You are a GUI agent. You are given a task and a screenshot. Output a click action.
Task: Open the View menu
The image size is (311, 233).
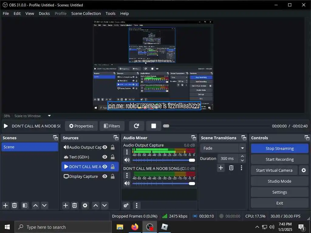click(30, 13)
